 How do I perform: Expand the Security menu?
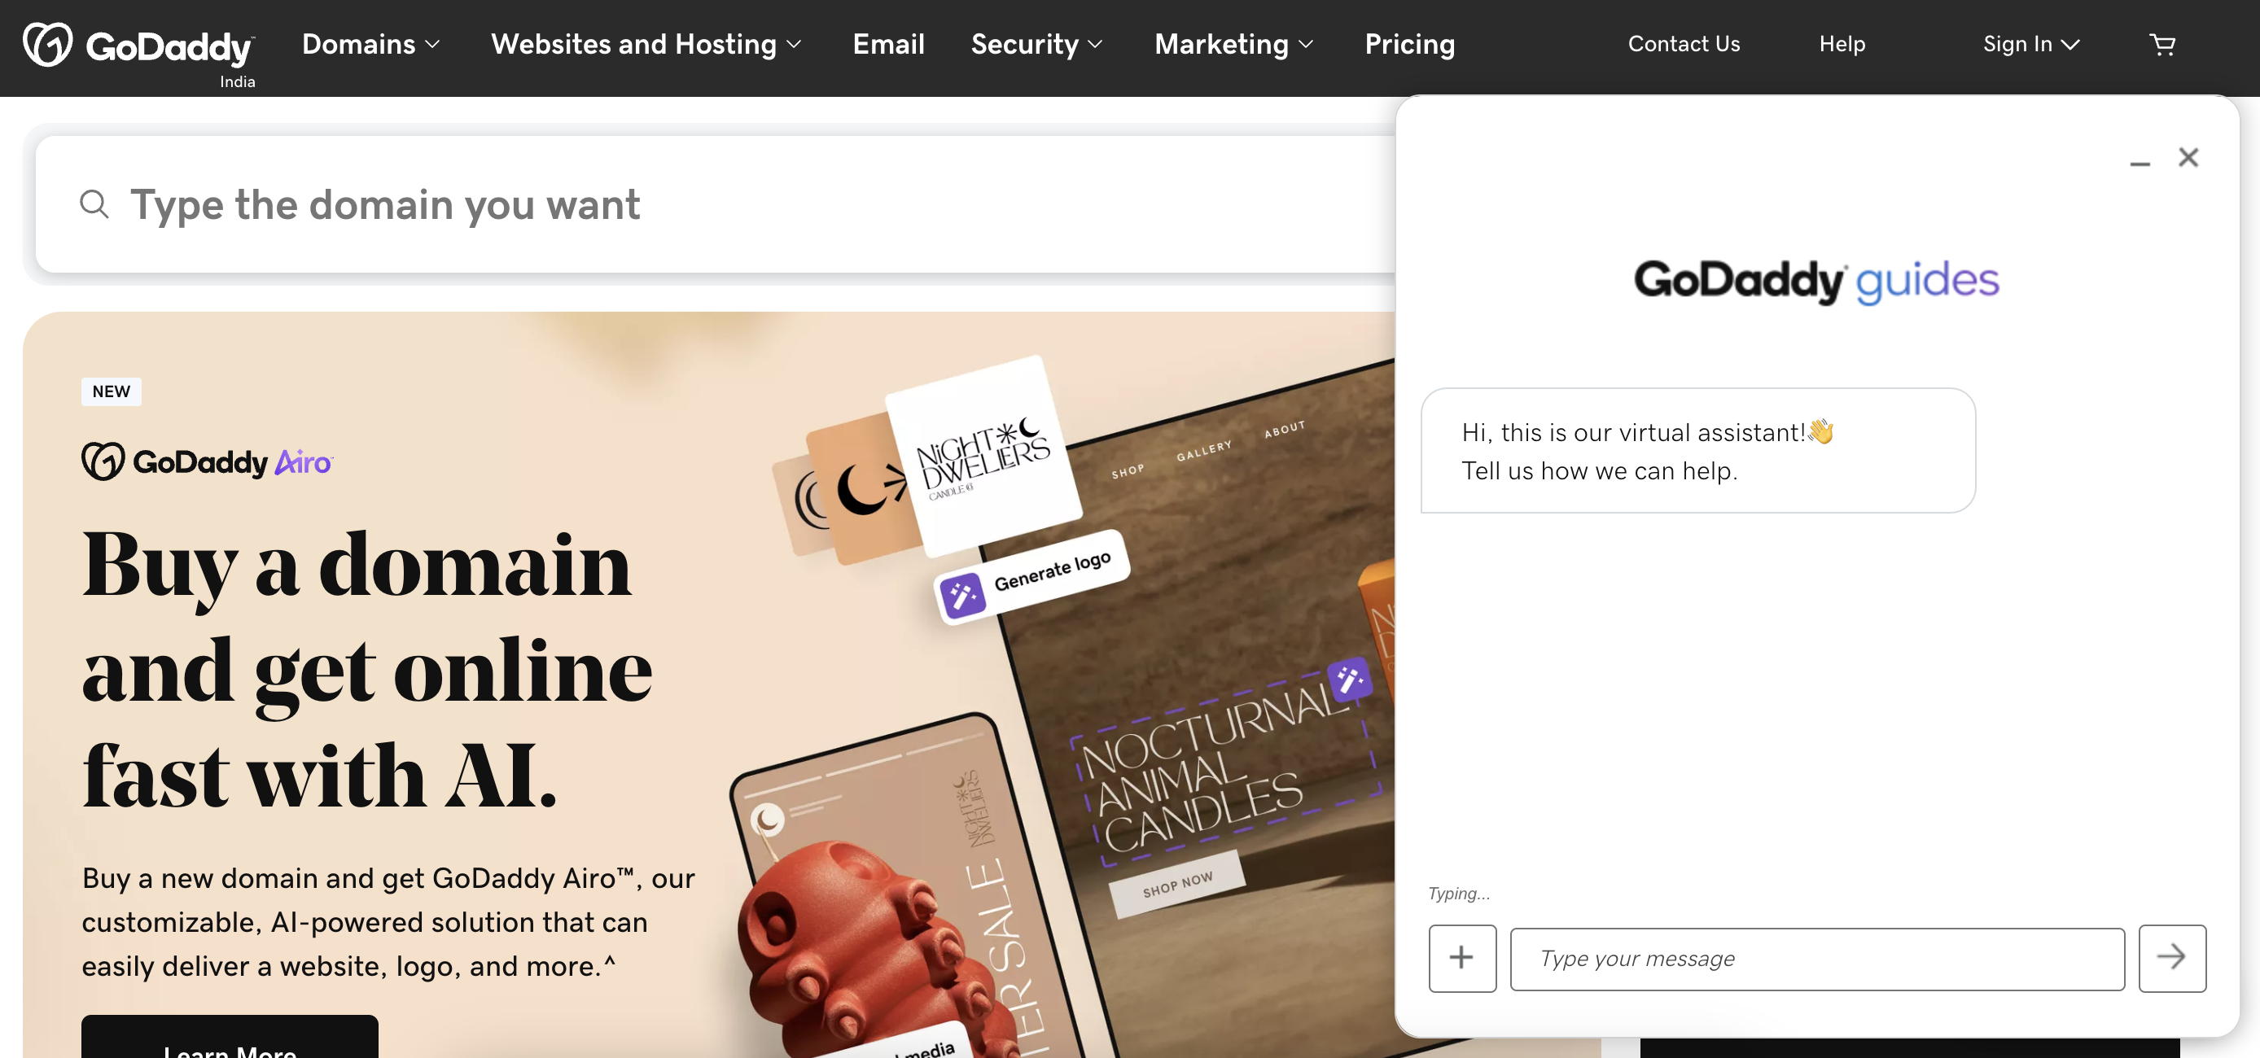pos(1036,45)
